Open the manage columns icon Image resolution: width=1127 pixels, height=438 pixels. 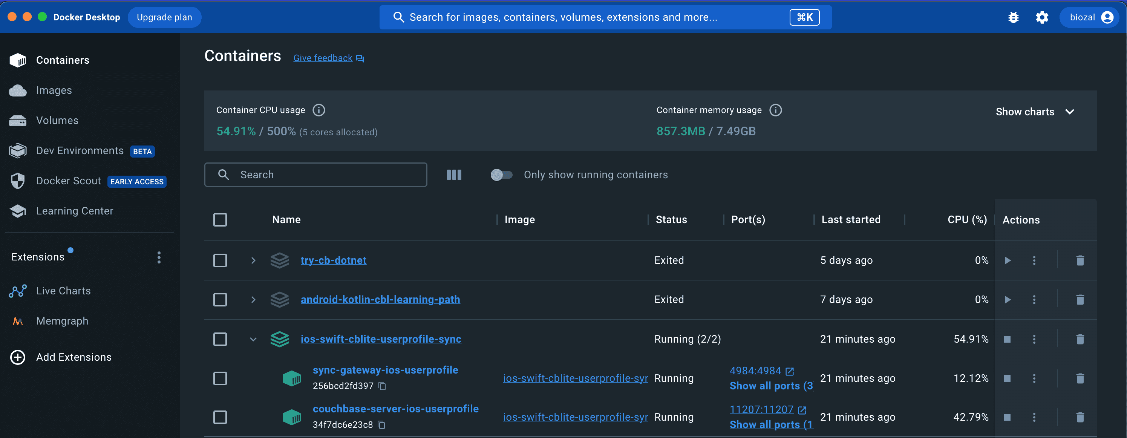pos(454,175)
